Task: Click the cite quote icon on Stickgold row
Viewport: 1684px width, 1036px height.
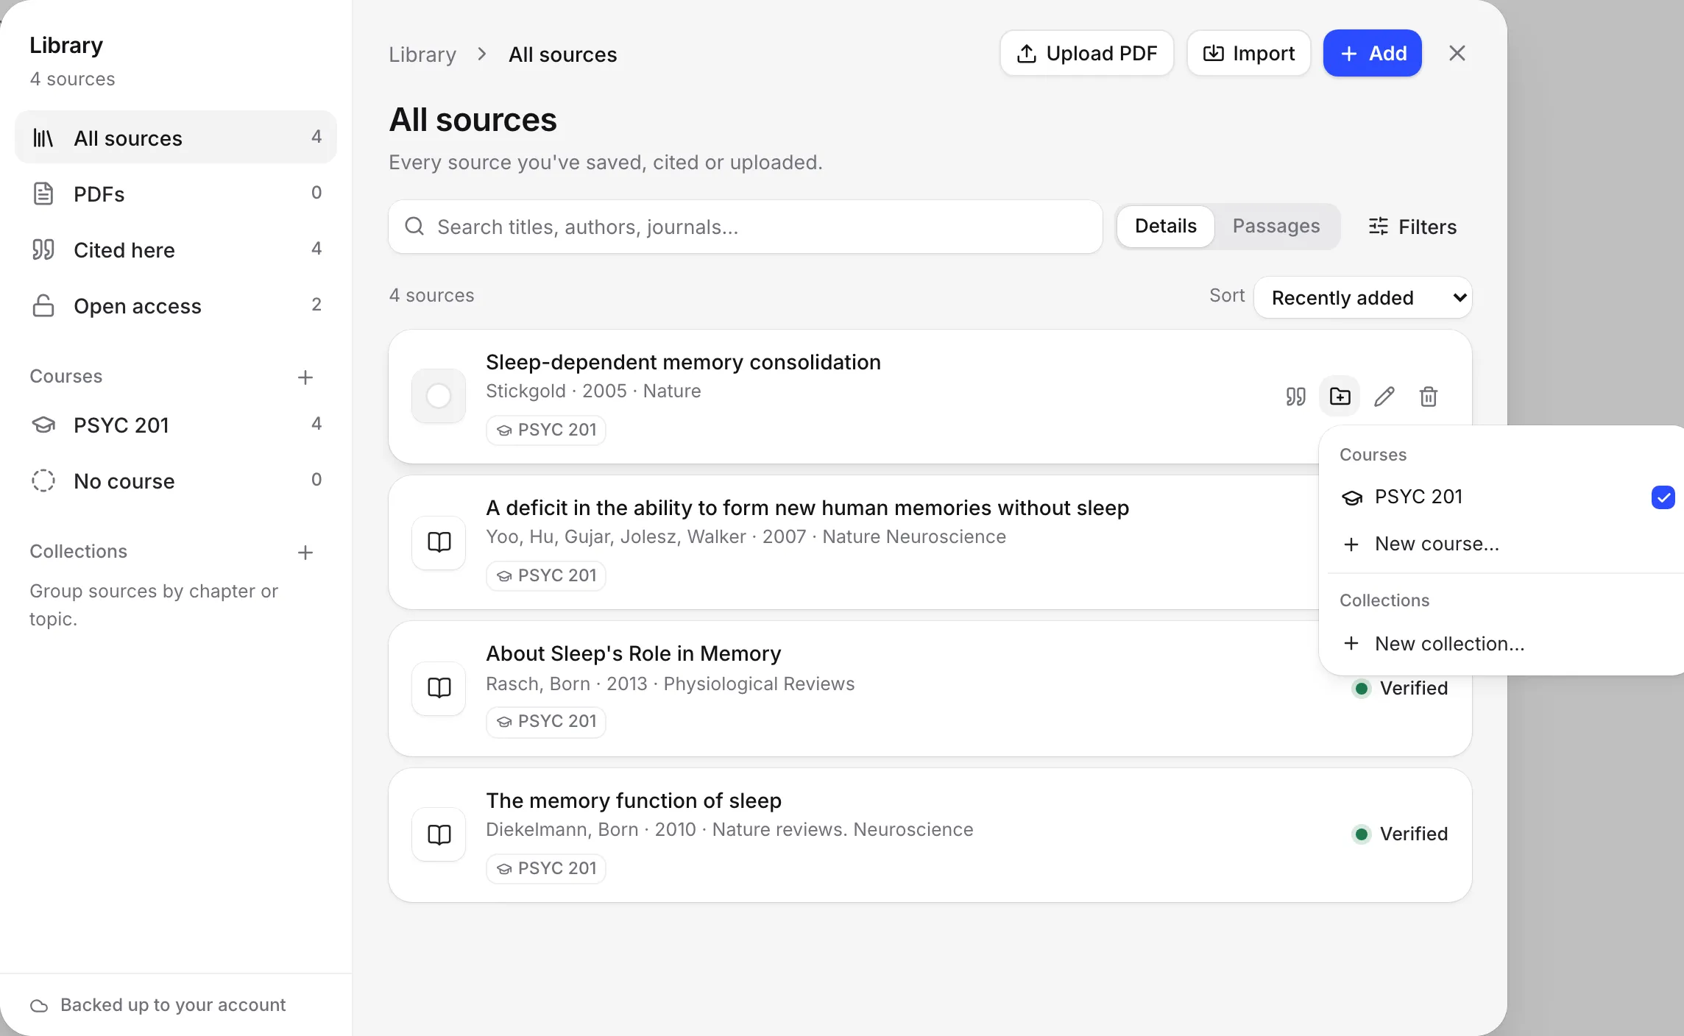Action: [1295, 397]
